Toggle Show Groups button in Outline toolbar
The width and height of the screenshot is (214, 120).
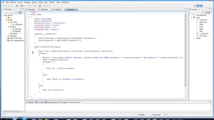click(208, 13)
